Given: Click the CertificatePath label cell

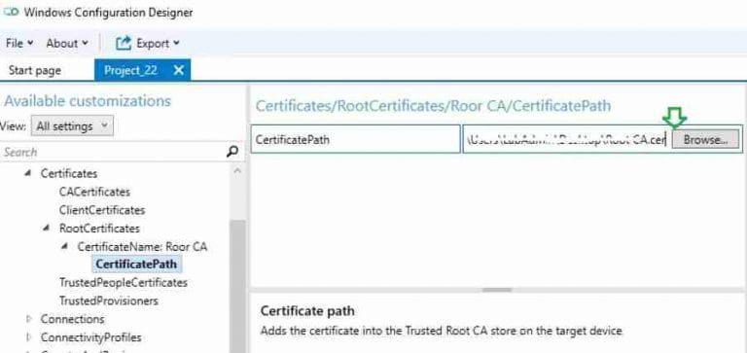Looking at the screenshot, I should (x=355, y=140).
